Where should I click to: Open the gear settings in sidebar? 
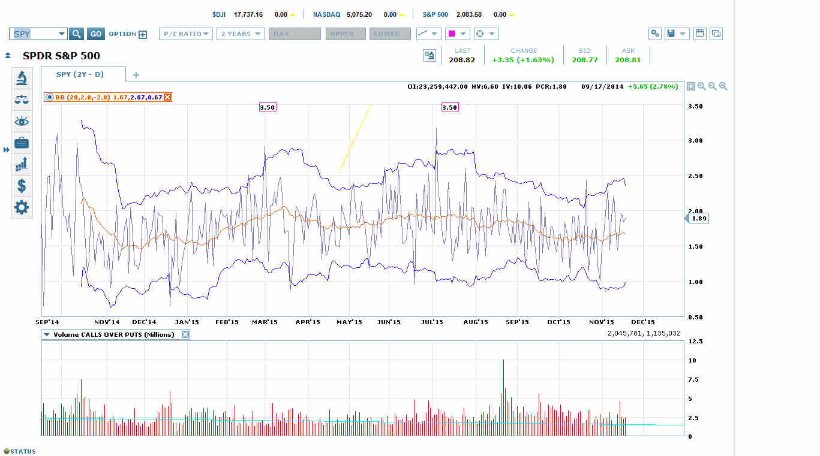(x=22, y=208)
